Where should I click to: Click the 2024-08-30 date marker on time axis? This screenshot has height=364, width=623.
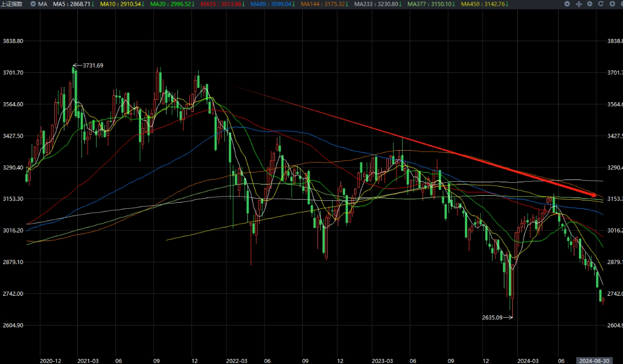click(592, 360)
